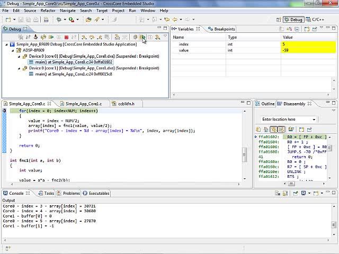Collapse Device 0 [core 1] tree node
The width and height of the screenshot is (339, 254).
point(19,68)
